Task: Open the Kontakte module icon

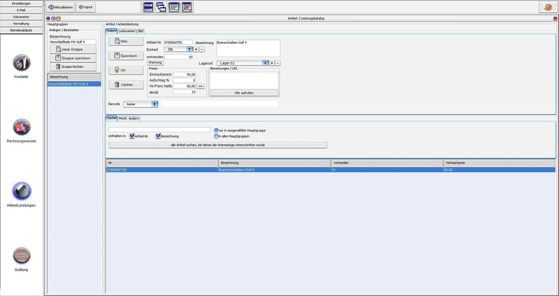Action: point(22,63)
